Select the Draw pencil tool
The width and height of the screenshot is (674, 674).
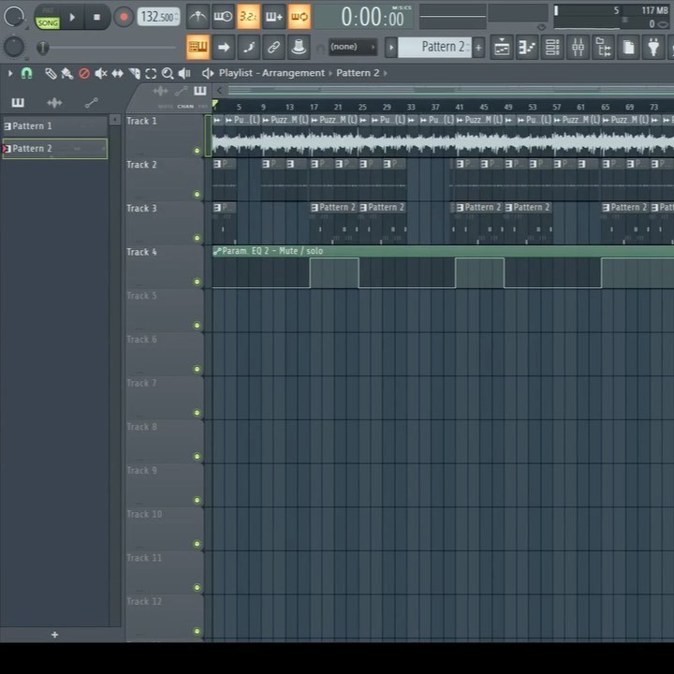(51, 73)
